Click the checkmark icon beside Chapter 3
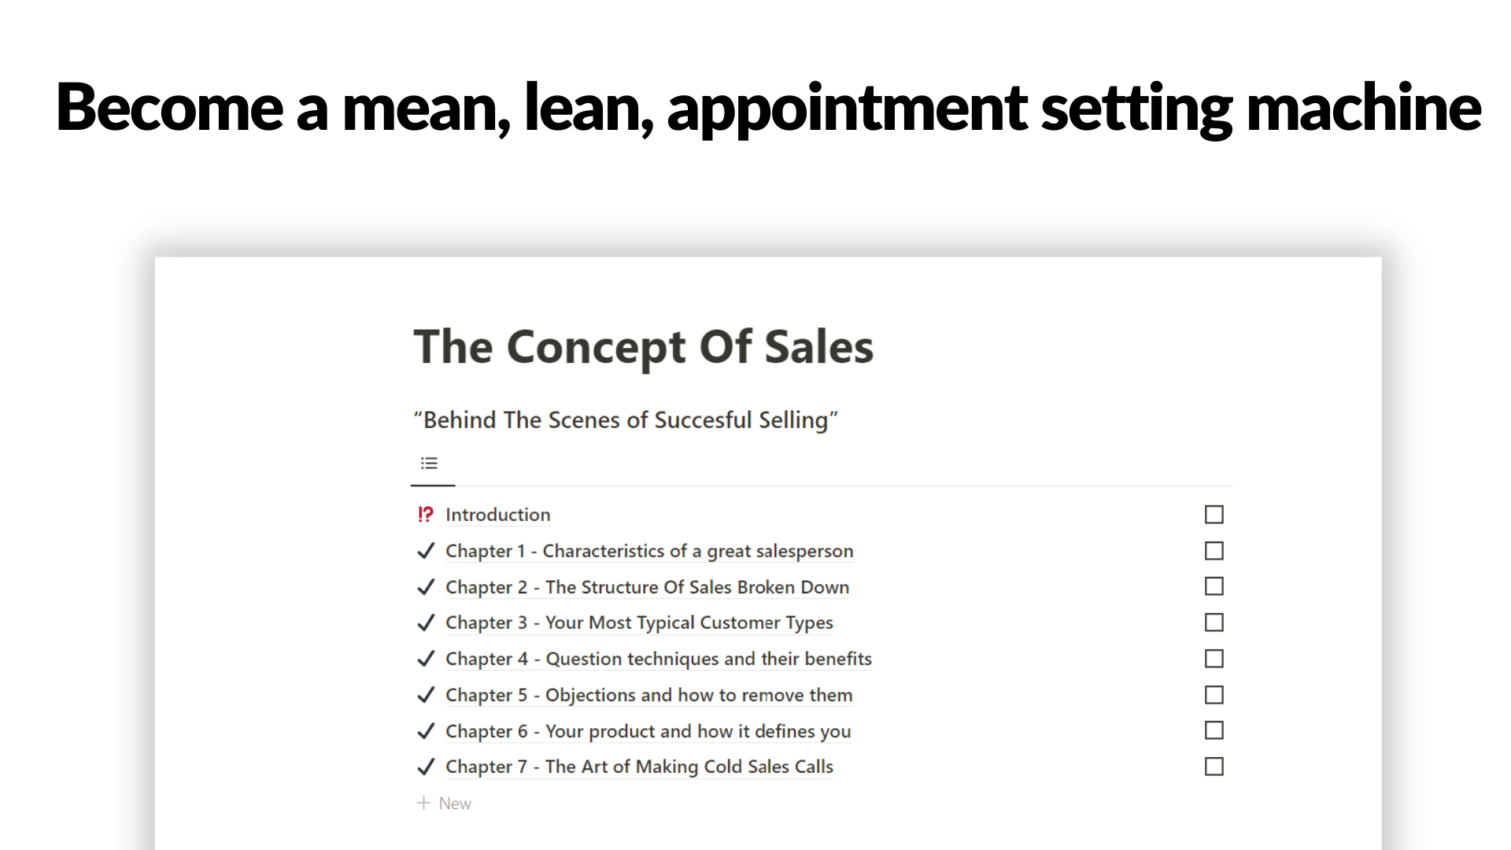 tap(426, 623)
